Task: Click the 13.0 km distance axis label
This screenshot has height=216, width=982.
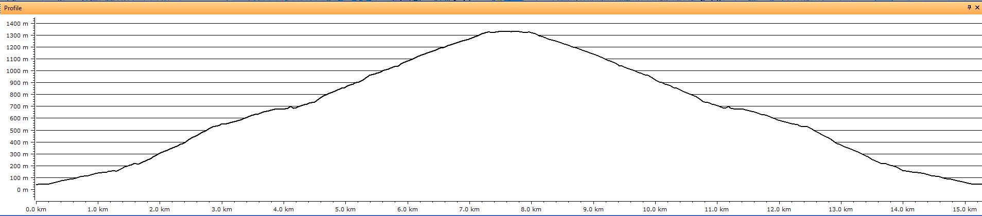Action: [x=840, y=210]
